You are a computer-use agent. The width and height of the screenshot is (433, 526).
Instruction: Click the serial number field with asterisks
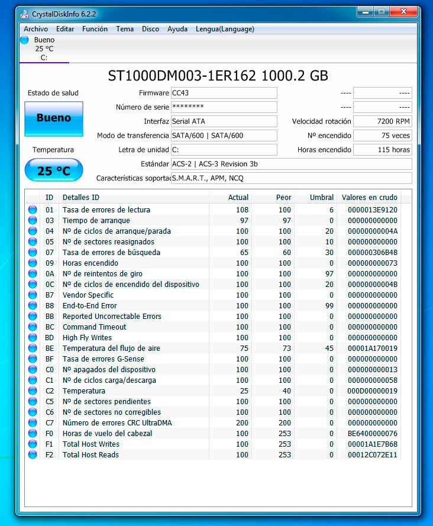coord(224,107)
